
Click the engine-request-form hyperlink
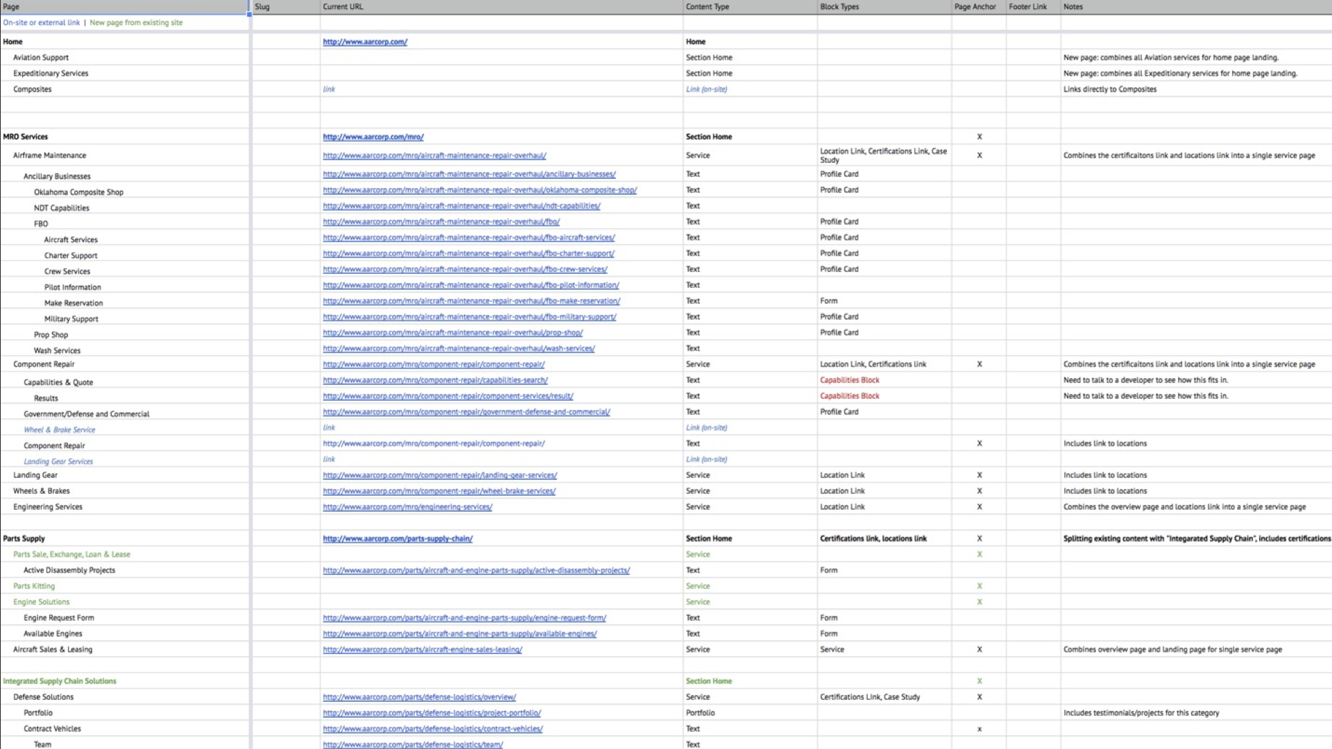[464, 617]
